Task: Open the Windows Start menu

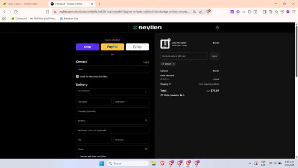Action: click(102, 163)
